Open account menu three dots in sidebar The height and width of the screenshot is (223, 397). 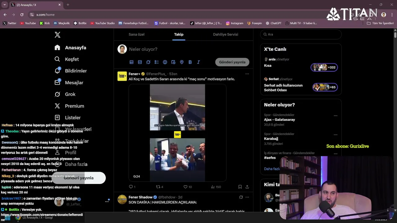pos(107,202)
